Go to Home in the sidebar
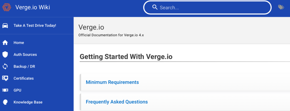 pyautogui.click(x=19, y=42)
